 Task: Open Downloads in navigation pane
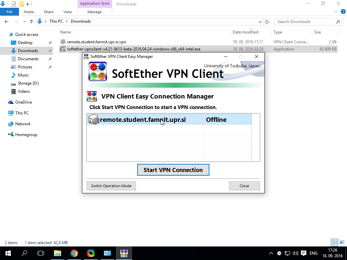pyautogui.click(x=28, y=51)
